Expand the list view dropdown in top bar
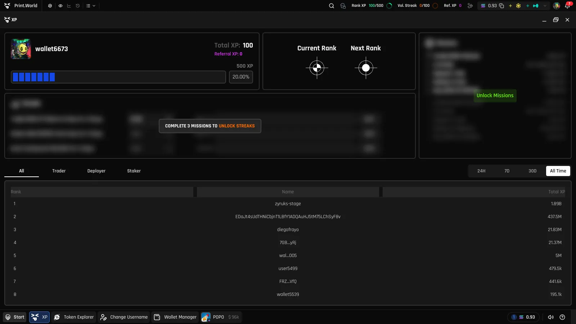Viewport: 576px width, 324px height. (91, 6)
